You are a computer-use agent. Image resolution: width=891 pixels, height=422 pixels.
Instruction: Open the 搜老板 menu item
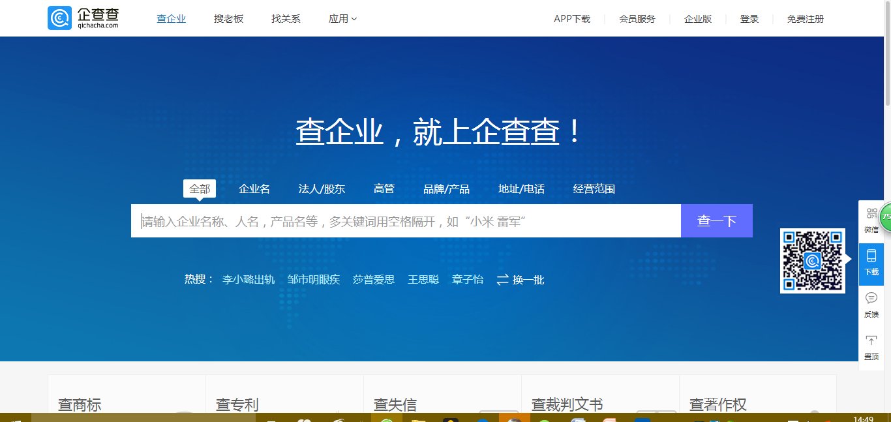228,18
